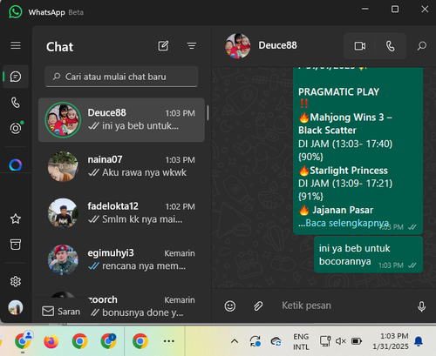This screenshot has height=356, width=436.
Task: Open the naina07 chat
Action: [x=121, y=166]
